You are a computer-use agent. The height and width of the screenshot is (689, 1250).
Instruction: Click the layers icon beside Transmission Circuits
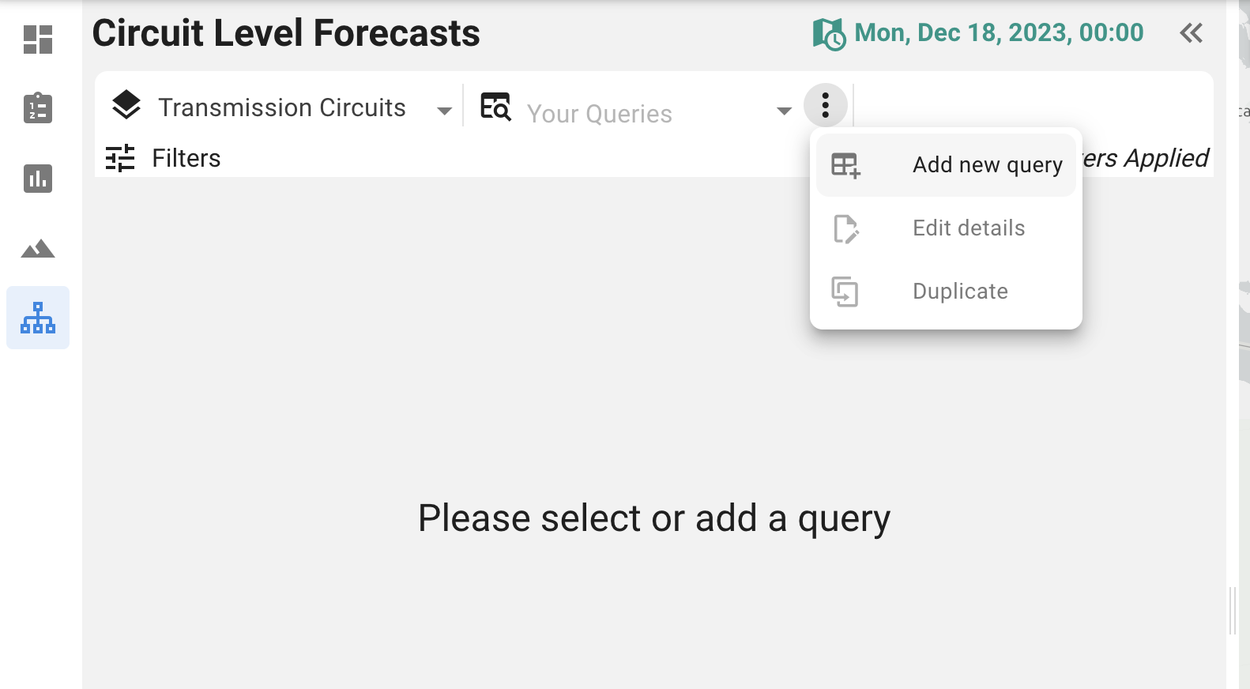tap(126, 105)
